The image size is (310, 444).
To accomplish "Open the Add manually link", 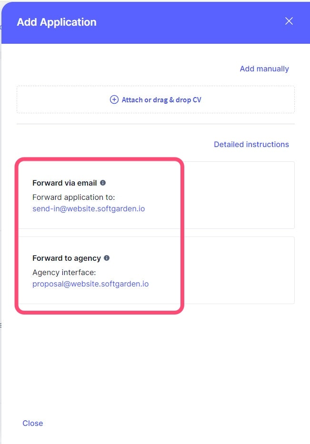I will tap(264, 69).
